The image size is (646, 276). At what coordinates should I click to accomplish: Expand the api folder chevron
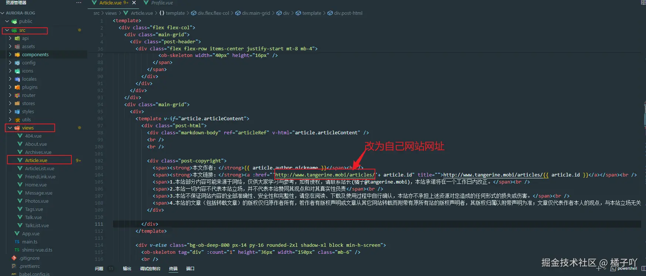[10, 38]
